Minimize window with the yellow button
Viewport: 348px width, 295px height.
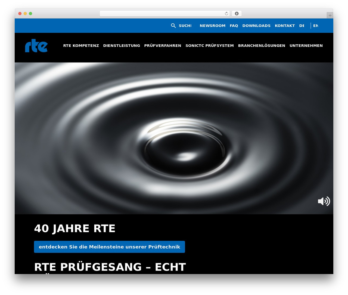tap(25, 14)
